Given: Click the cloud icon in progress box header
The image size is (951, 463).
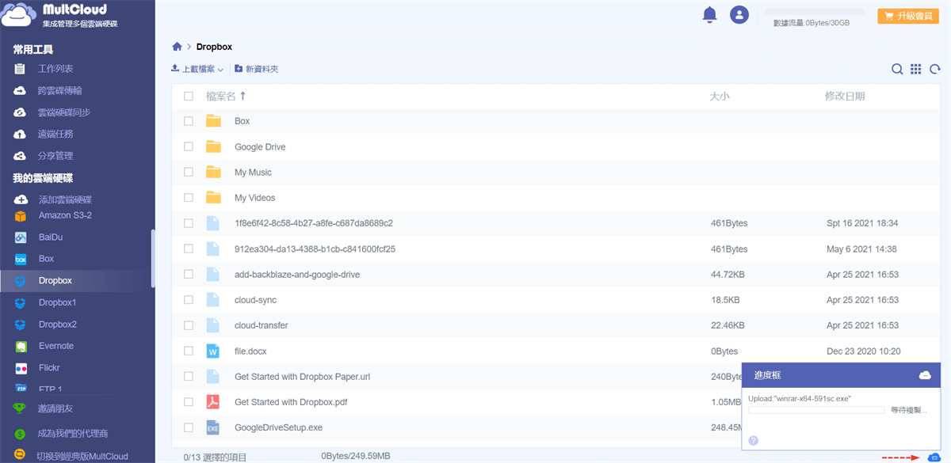Looking at the screenshot, I should [x=925, y=375].
